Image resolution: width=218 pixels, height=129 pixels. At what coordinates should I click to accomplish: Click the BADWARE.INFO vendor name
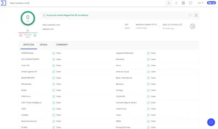point(28,78)
